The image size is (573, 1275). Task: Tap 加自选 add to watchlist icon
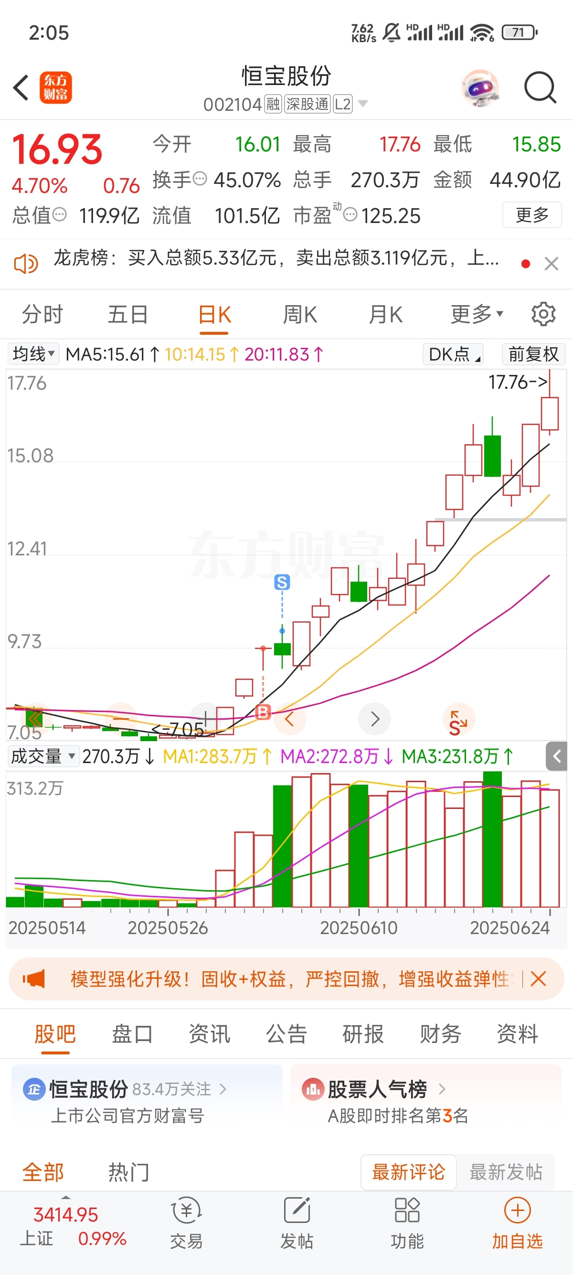517,1210
